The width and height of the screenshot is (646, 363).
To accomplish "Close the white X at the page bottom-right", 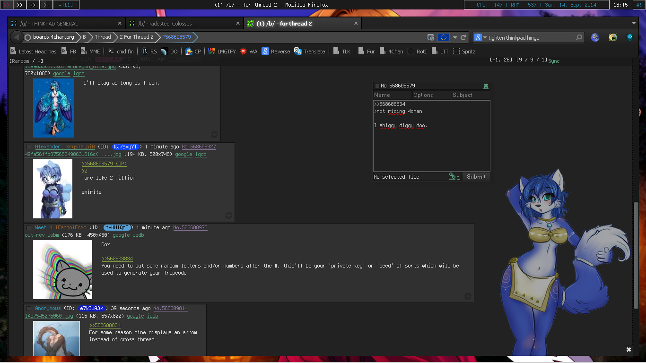I will pyautogui.click(x=629, y=350).
